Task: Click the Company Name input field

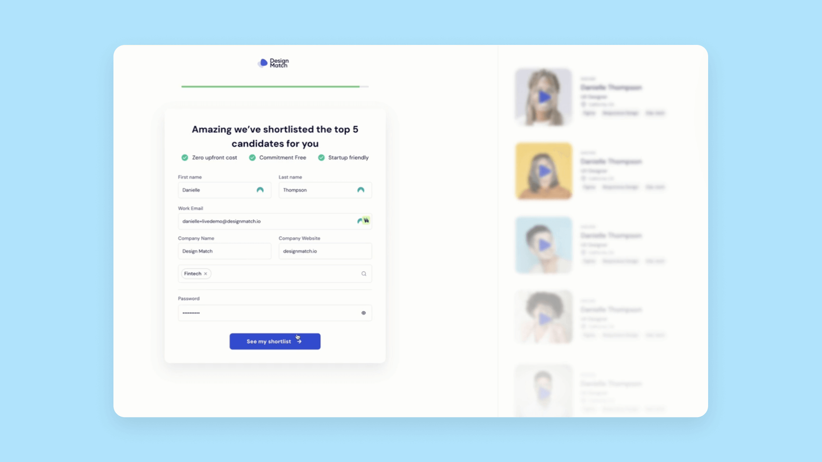Action: [224, 250]
